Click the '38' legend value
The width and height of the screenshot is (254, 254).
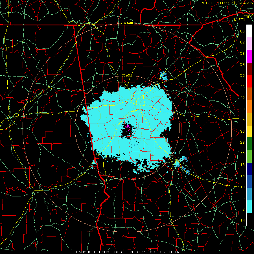pyautogui.click(x=242, y=109)
